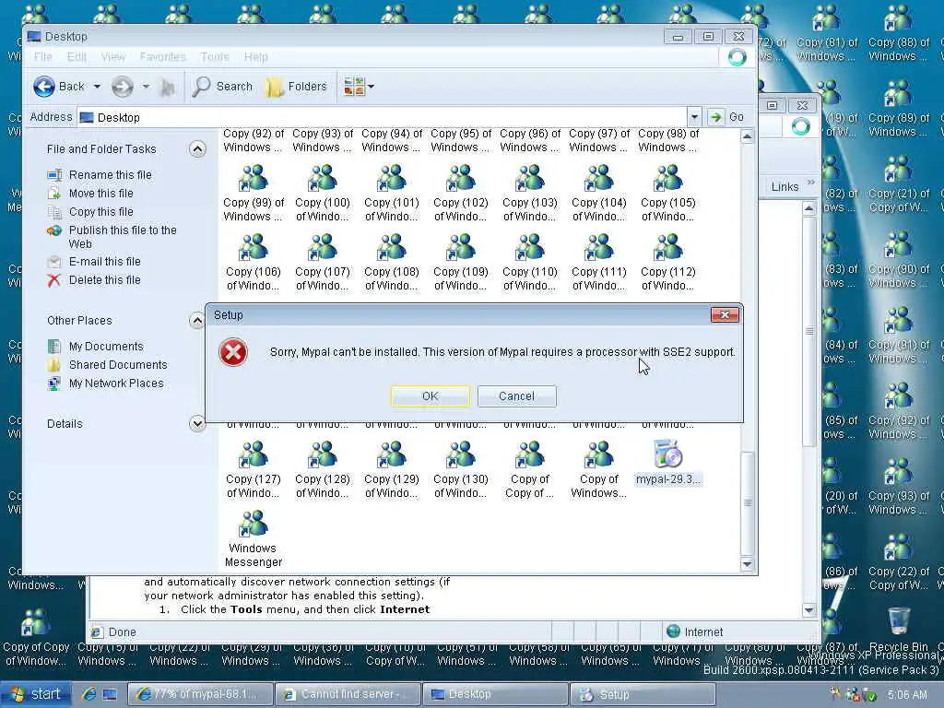Viewport: 944px width, 708px height.
Task: Select Copy (109) of Windo... icon
Action: [x=461, y=262]
